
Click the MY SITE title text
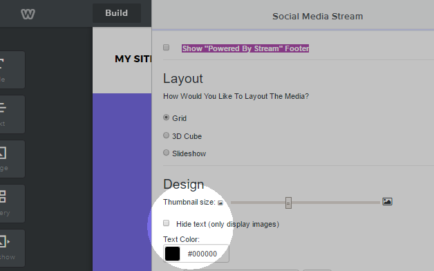(x=133, y=59)
